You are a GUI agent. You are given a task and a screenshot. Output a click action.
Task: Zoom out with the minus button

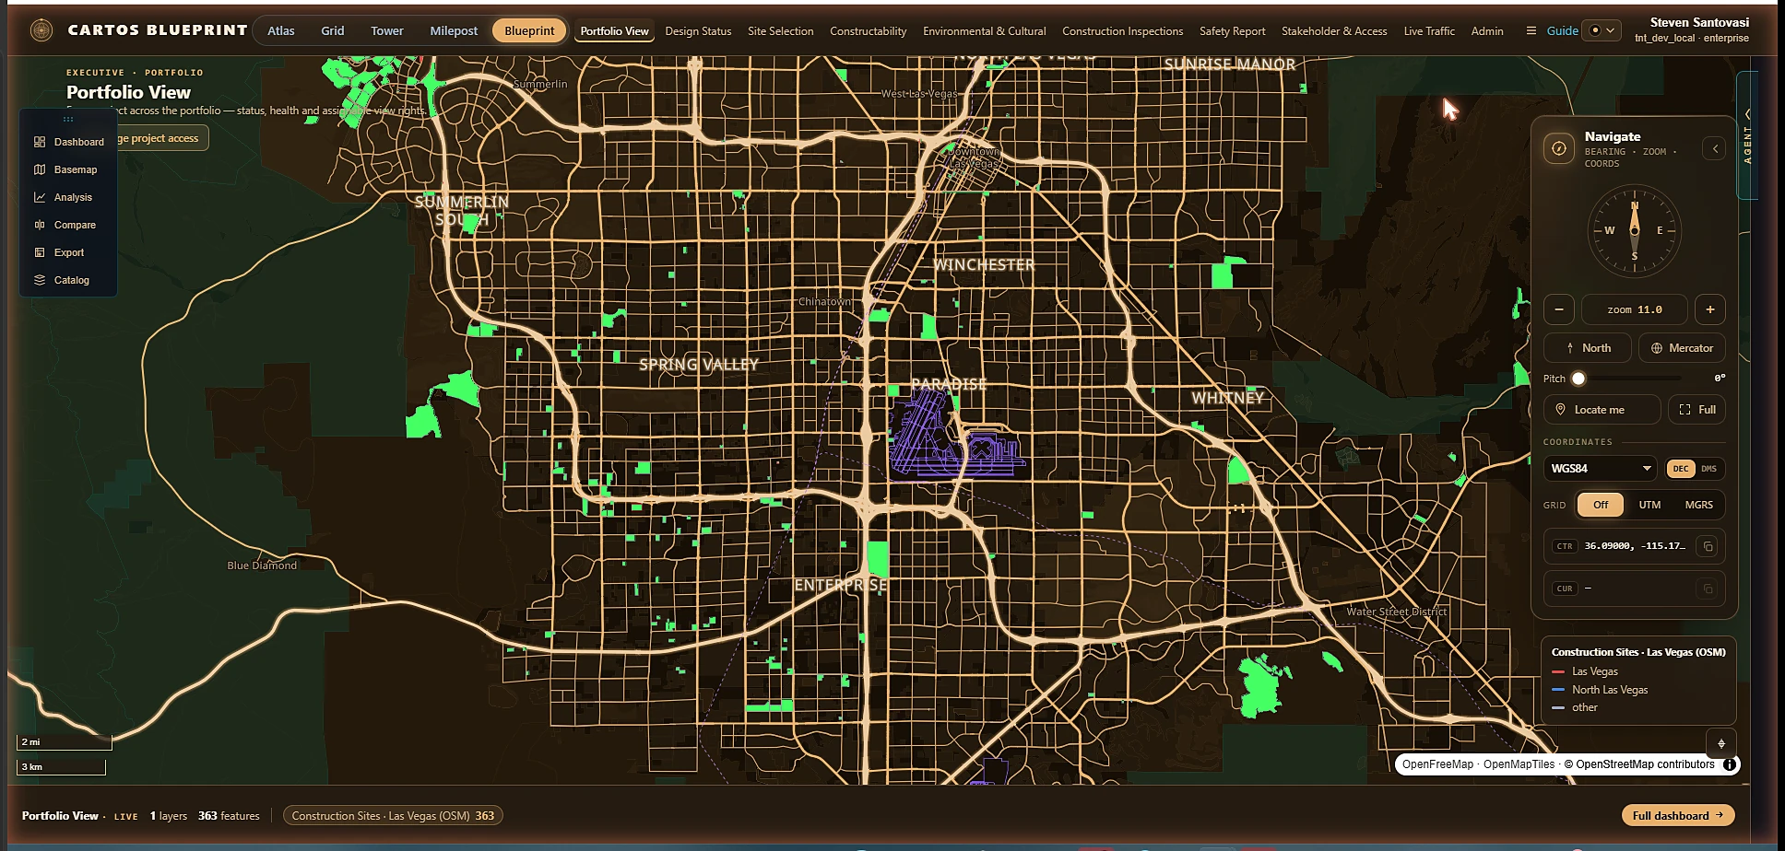(1558, 309)
